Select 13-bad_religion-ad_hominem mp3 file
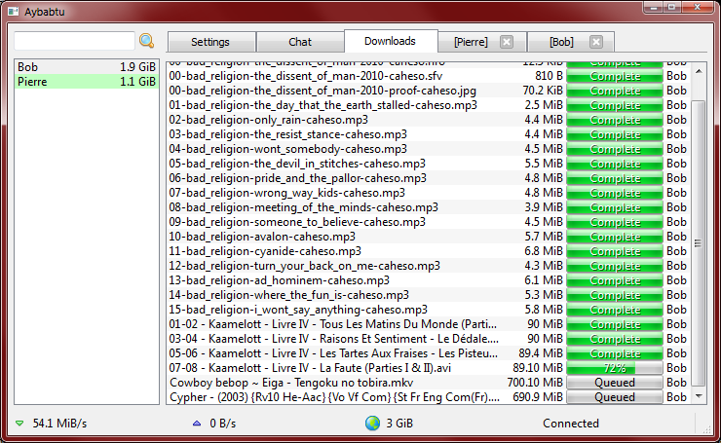 point(428,280)
